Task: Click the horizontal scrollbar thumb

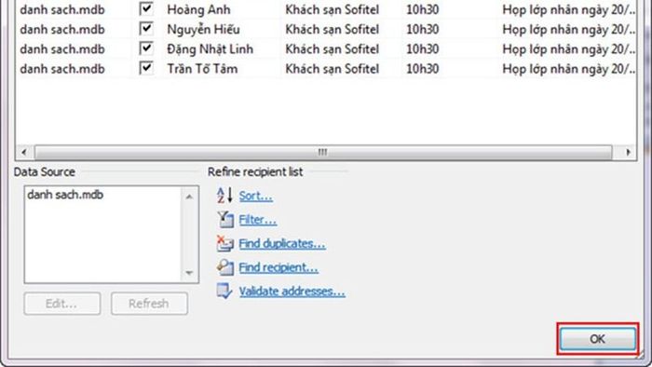Action: point(323,152)
